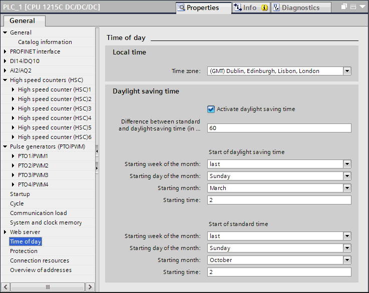Collapse High speed counters (HSC) node
Screen dimensions: 369x293
(x=5, y=80)
